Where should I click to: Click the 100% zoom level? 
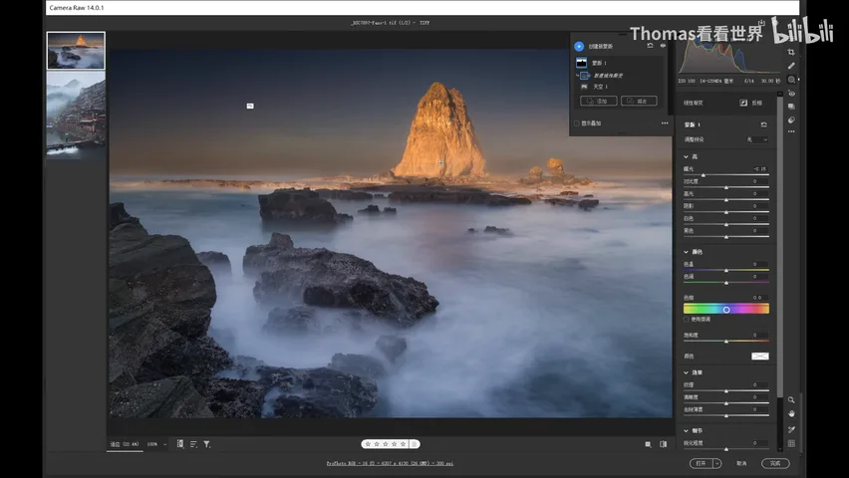coord(152,444)
